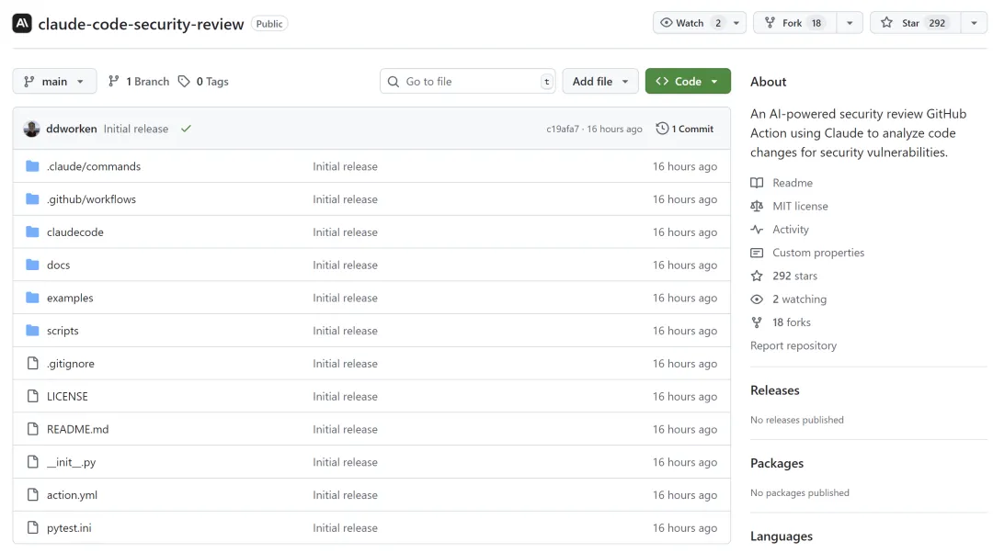993x553 pixels.
Task: Click the folder icon for .github/workflows
Action: click(32, 199)
